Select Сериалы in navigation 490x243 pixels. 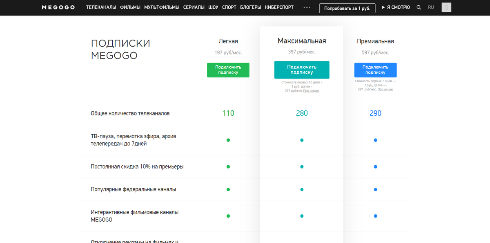[x=194, y=7]
